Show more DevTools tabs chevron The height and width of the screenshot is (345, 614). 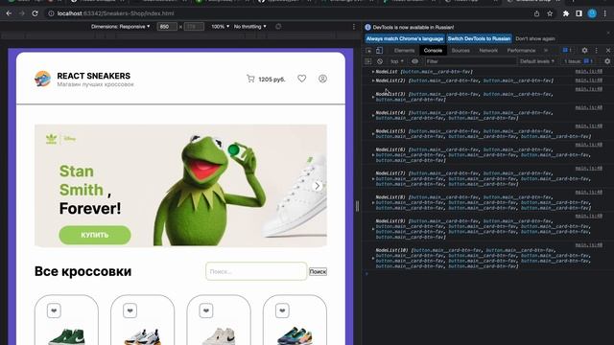pyautogui.click(x=546, y=51)
